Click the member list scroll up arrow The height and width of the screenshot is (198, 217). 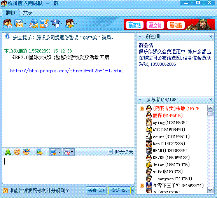210,108
